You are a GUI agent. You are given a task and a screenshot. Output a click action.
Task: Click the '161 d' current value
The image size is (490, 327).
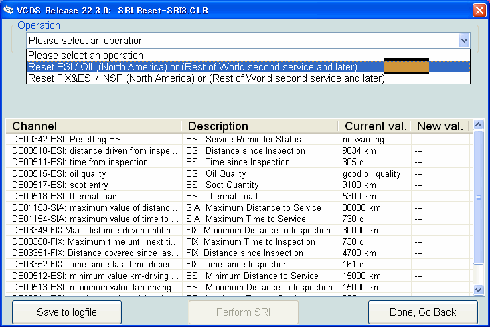[353, 265]
